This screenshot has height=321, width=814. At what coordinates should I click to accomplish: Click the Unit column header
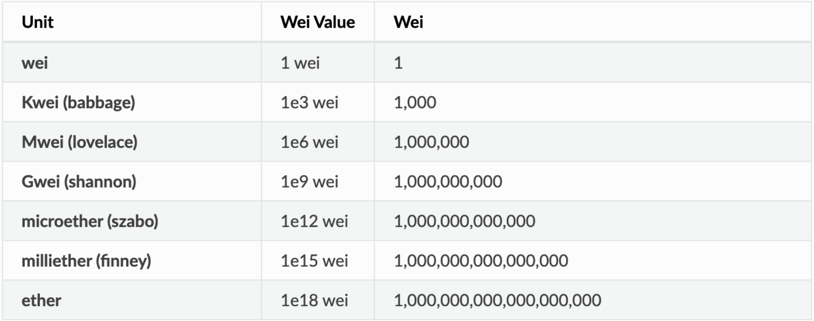click(x=38, y=22)
